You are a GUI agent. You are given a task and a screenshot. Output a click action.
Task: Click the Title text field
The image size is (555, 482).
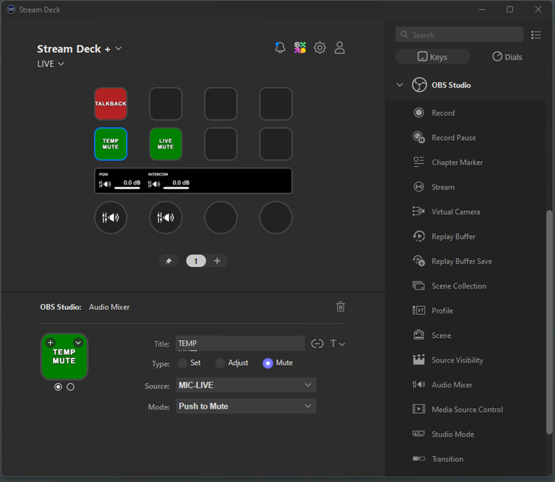[x=240, y=343]
